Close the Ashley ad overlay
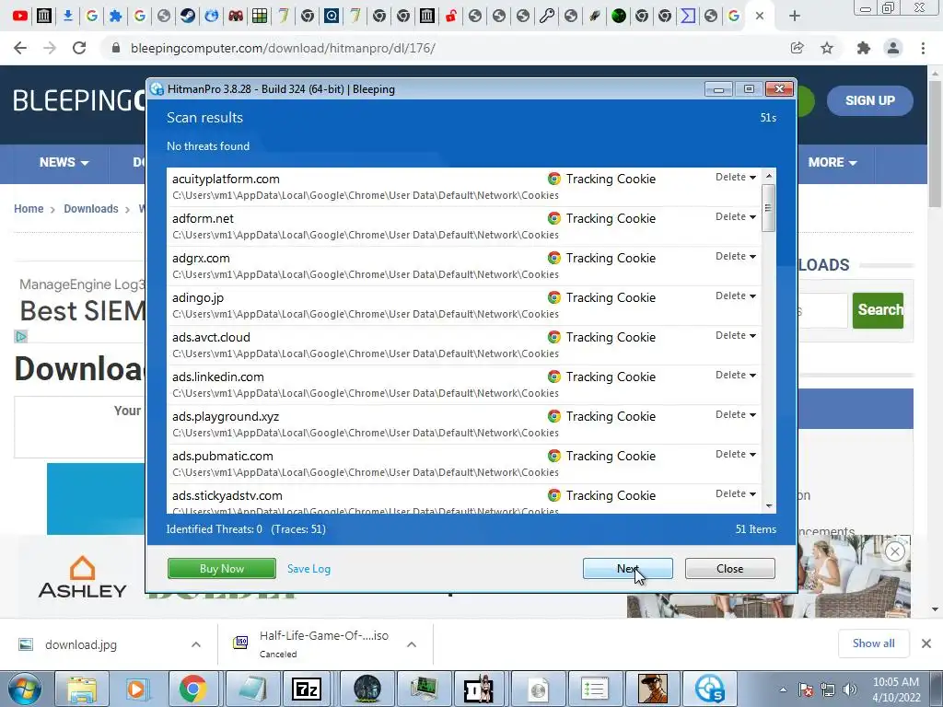The image size is (943, 707). point(895,551)
